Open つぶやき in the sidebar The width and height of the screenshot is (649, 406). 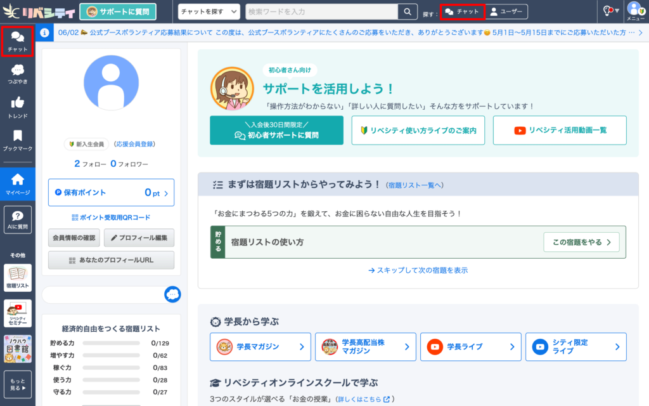(17, 74)
